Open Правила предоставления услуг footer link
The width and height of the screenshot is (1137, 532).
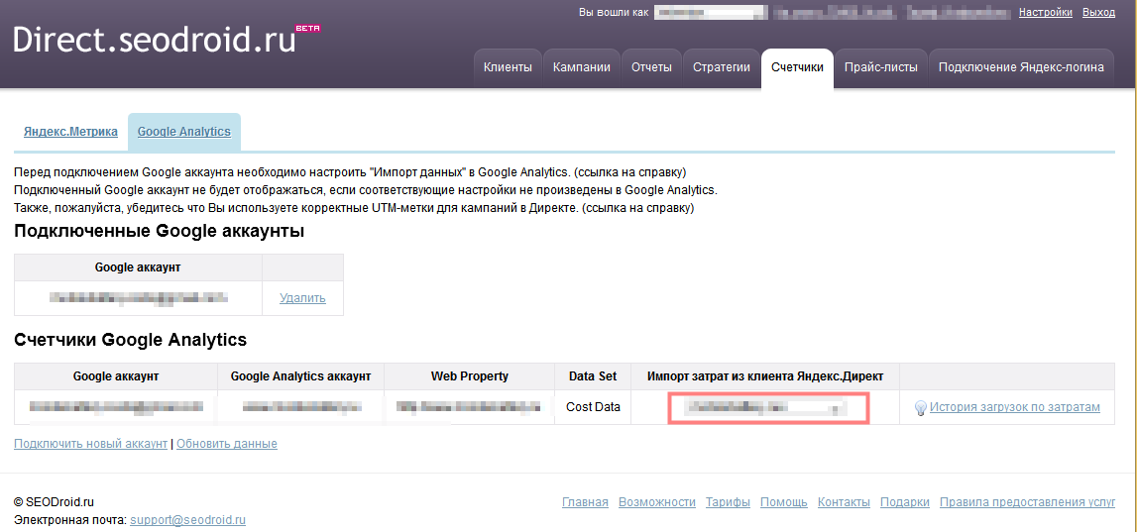(1028, 502)
